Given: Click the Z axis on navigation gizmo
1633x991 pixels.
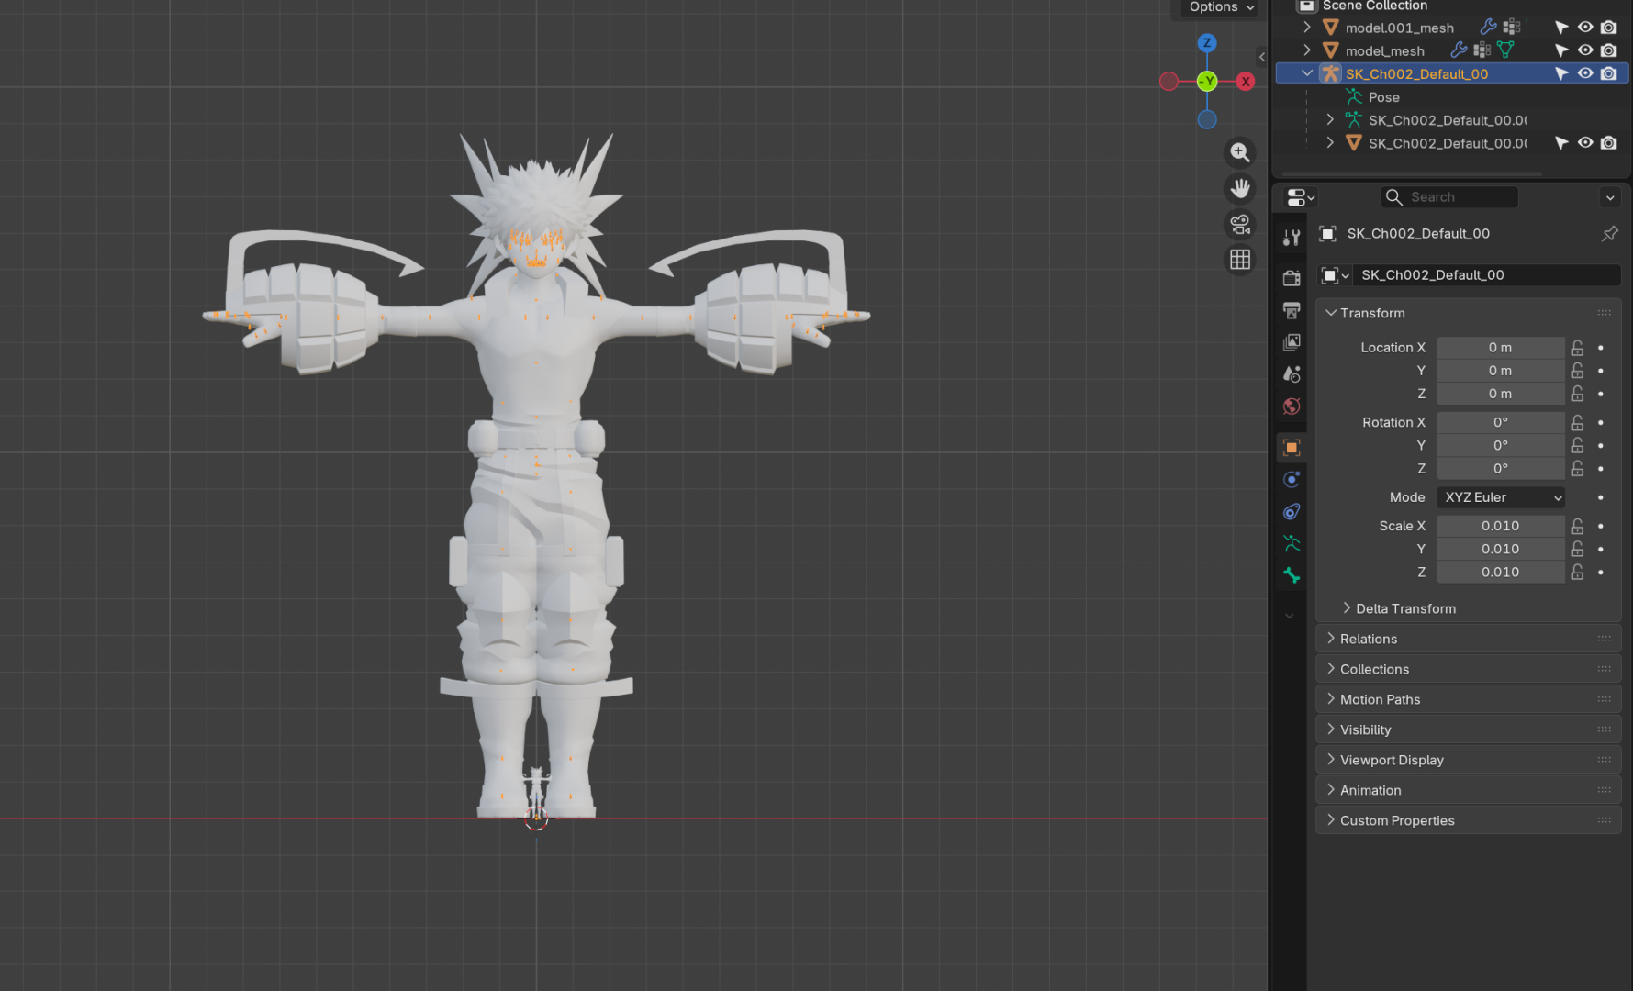Looking at the screenshot, I should [x=1207, y=43].
